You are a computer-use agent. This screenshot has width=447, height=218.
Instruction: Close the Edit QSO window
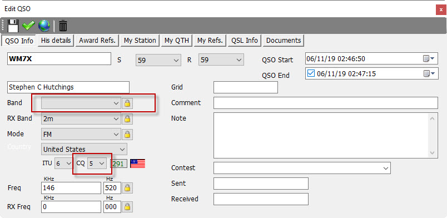click(x=441, y=9)
